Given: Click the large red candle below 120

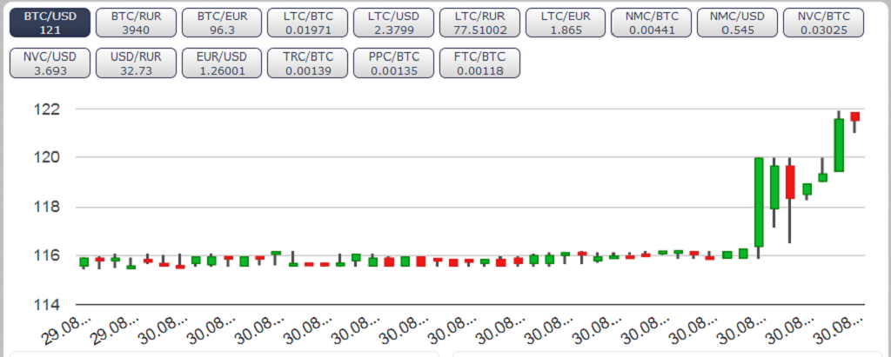Looking at the screenshot, I should click(790, 182).
